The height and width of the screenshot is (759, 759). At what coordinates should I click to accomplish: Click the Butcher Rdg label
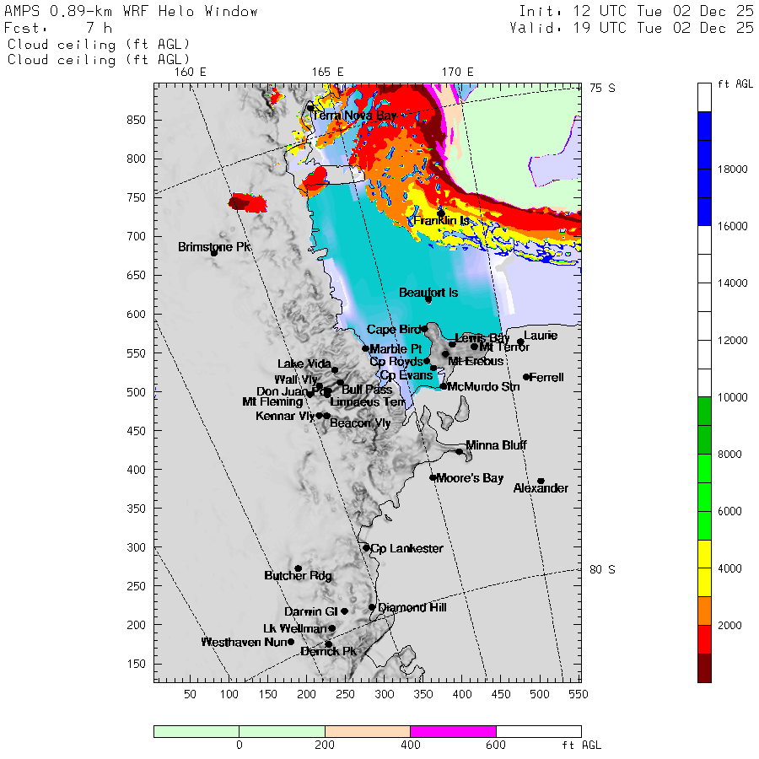[x=299, y=575]
